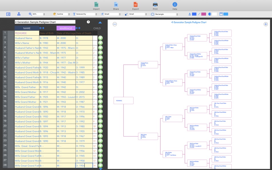Viewport: 272px width, 170px height.
Task: Click green plus on row 28
Action: pos(100,165)
